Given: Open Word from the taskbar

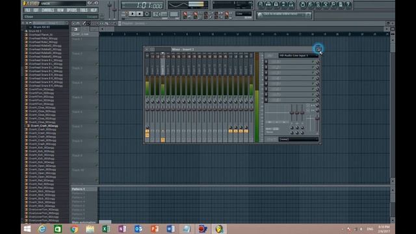Looking at the screenshot, I should coord(170,229).
